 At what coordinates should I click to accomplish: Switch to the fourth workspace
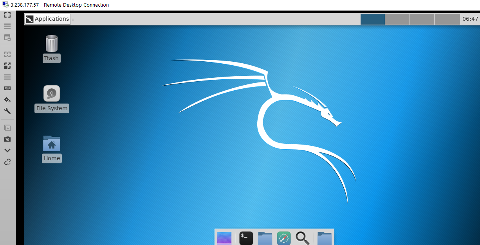coord(447,19)
